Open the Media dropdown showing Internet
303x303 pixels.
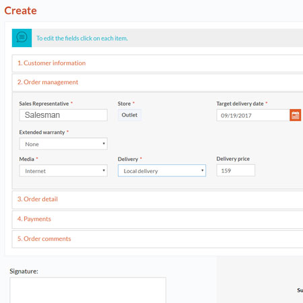point(63,171)
